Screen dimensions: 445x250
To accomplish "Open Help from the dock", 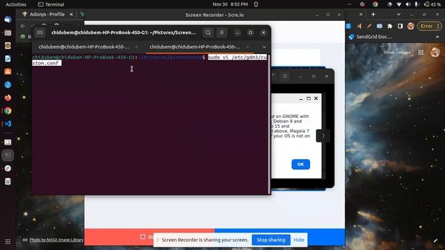I will click(x=8, y=85).
